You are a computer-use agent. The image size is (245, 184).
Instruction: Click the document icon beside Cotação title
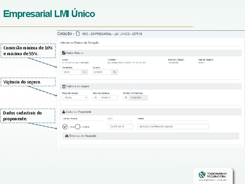[x=78, y=33]
